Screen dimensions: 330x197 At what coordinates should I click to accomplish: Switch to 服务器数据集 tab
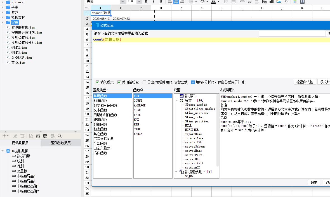[x=61, y=143]
